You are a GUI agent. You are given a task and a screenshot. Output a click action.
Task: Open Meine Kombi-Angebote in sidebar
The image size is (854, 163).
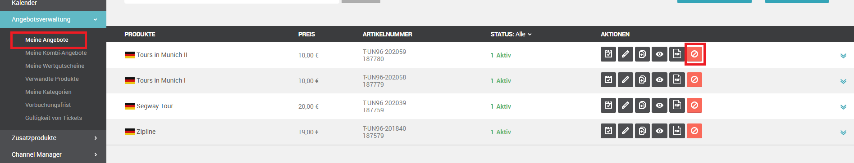[x=56, y=53]
